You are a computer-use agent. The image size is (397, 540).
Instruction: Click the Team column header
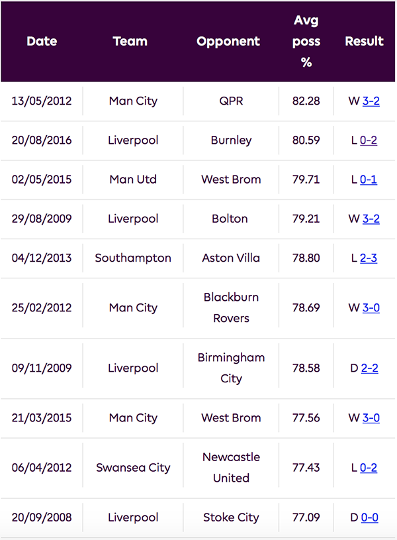130,41
